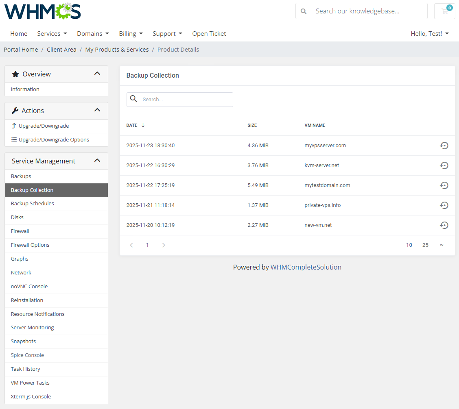
Task: Open Server Monitoring sidebar item
Action: pyautogui.click(x=56, y=328)
